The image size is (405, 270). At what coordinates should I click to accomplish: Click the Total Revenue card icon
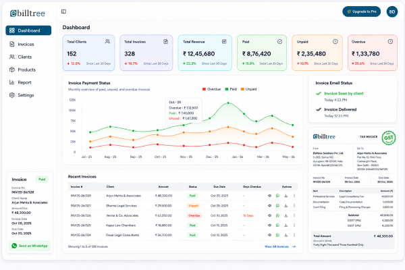tap(224, 41)
